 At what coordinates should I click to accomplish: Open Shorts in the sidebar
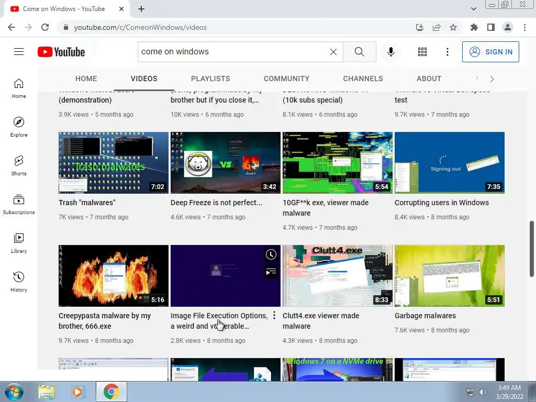point(19,166)
